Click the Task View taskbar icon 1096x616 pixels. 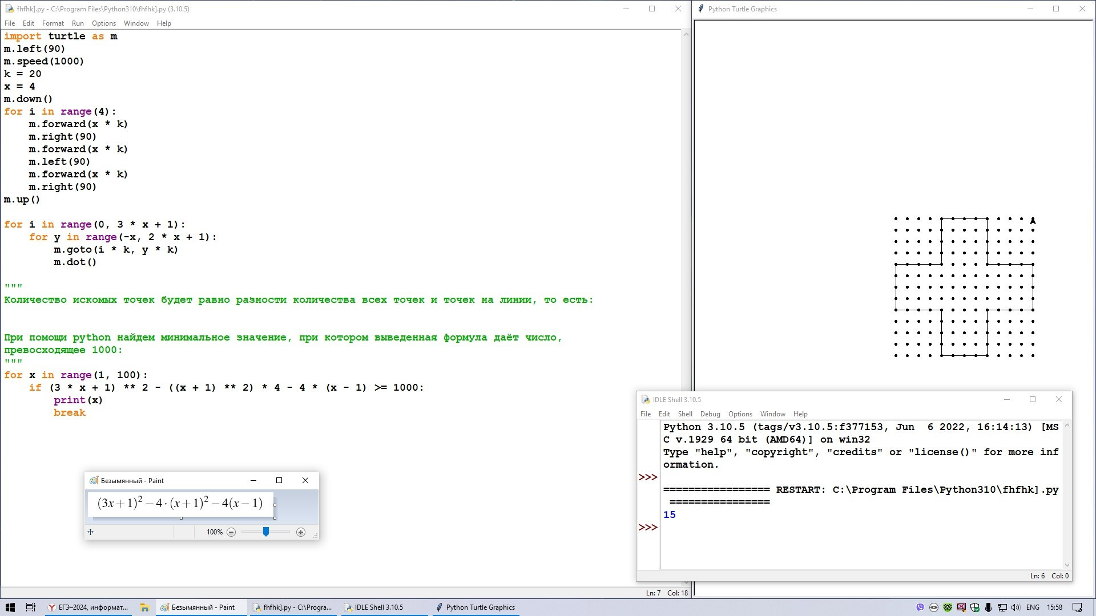pos(31,607)
